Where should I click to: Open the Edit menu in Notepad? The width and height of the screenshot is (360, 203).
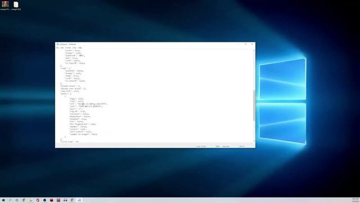coord(62,48)
